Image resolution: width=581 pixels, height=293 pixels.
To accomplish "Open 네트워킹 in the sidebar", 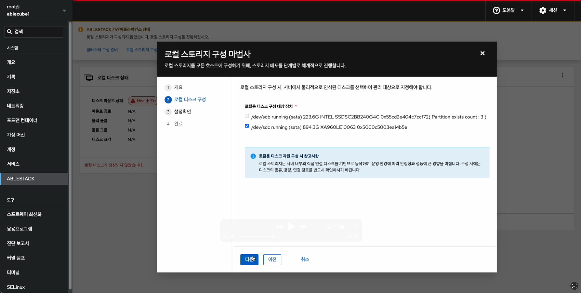I will (x=16, y=106).
